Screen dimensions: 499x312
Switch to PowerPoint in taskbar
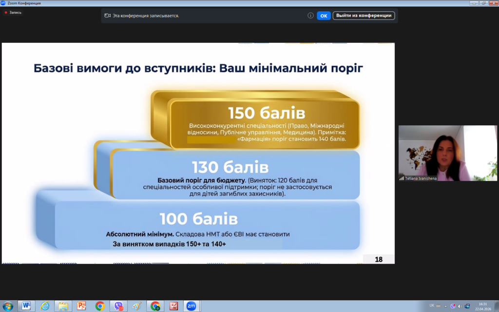pyautogui.click(x=81, y=306)
